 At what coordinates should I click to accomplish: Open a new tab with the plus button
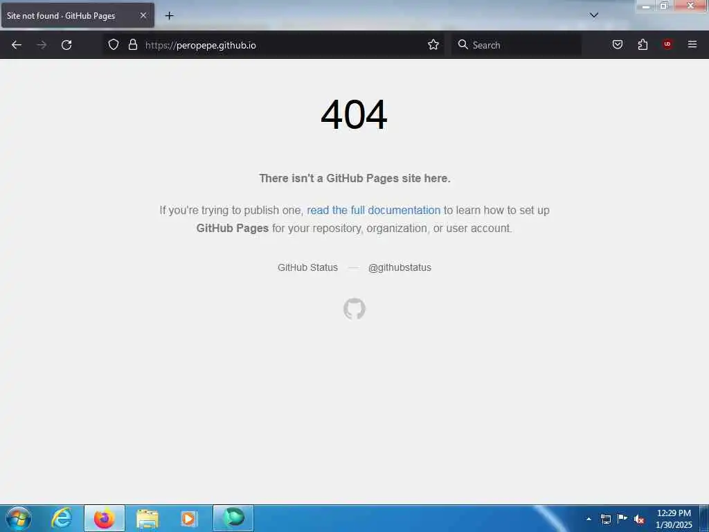[169, 16]
